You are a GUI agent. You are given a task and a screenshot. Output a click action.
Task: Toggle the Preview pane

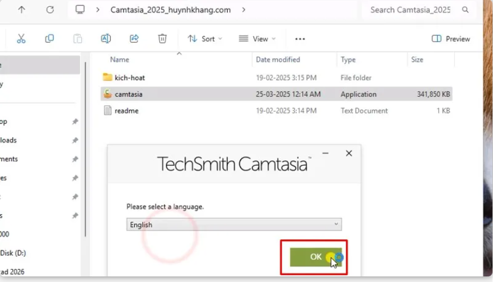[451, 39]
